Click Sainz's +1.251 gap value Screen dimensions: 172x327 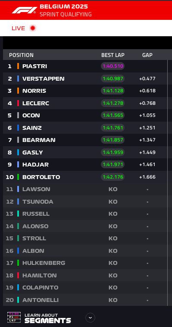(147, 128)
